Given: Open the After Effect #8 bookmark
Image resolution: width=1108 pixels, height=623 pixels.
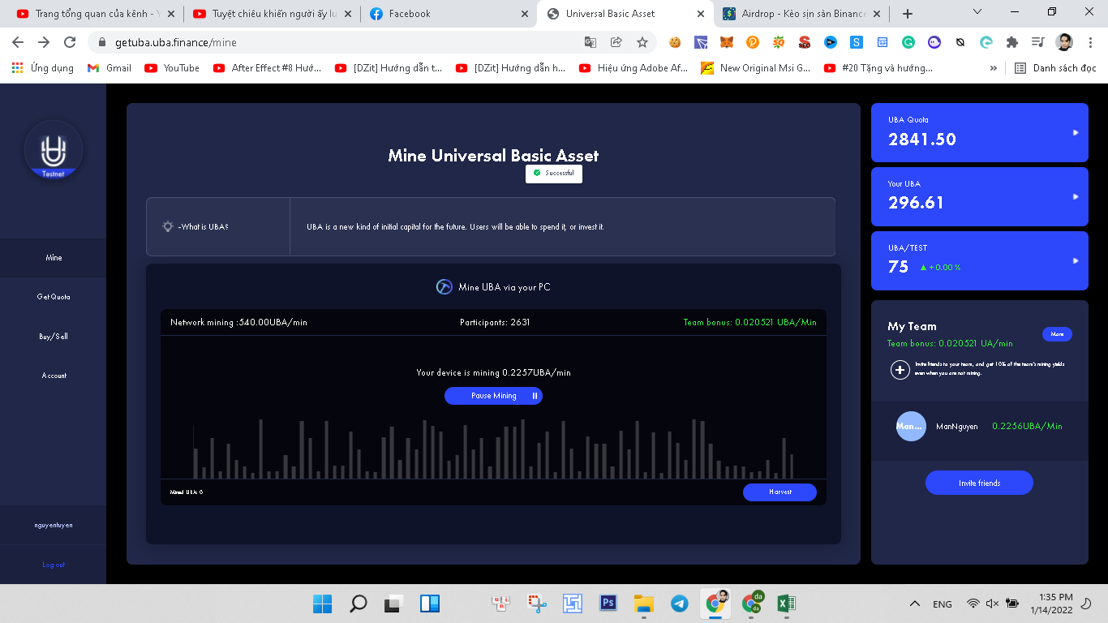Looking at the screenshot, I should click(268, 68).
